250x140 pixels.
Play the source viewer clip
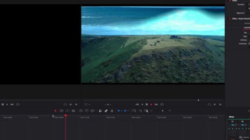(7, 105)
